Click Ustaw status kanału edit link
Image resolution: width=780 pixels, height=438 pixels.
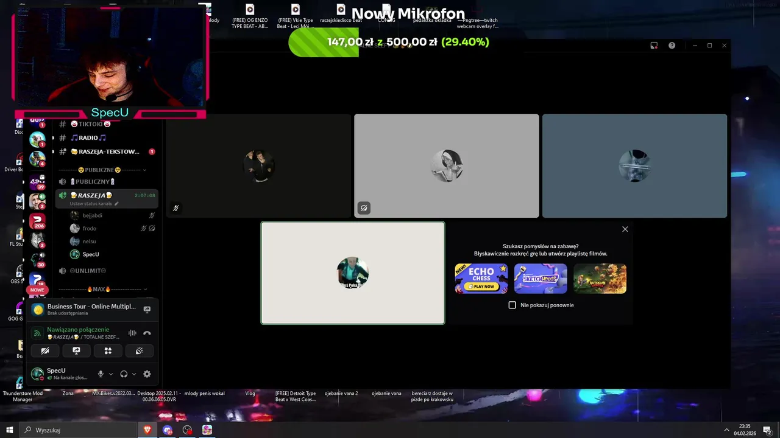(x=94, y=204)
